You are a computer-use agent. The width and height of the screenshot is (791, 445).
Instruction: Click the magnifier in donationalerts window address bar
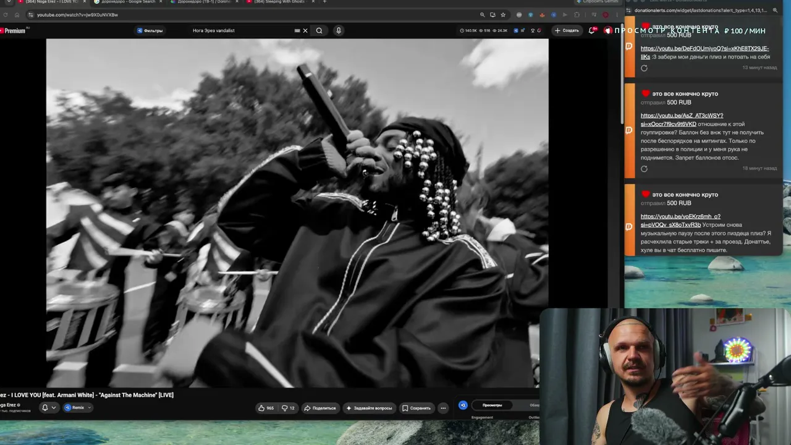[776, 11]
